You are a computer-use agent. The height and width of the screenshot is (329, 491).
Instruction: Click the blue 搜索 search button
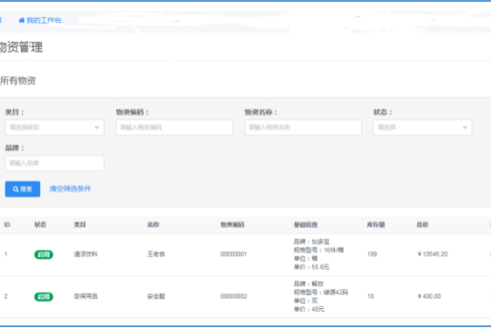(x=23, y=189)
